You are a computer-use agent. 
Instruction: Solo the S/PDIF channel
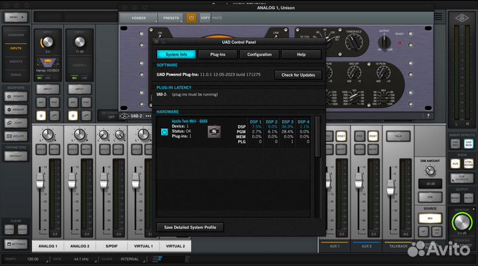(105, 150)
